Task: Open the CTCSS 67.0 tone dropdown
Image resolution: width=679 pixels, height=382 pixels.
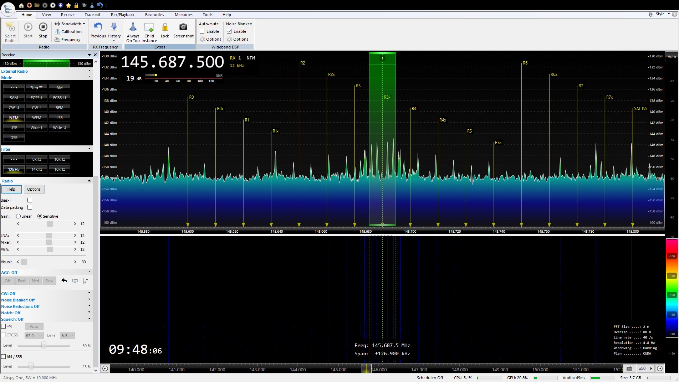Action: (34, 335)
